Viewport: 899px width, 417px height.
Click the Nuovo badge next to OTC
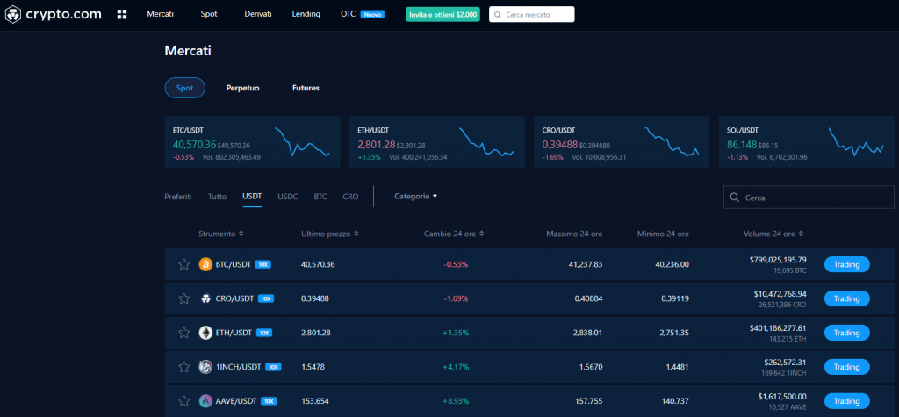[372, 14]
